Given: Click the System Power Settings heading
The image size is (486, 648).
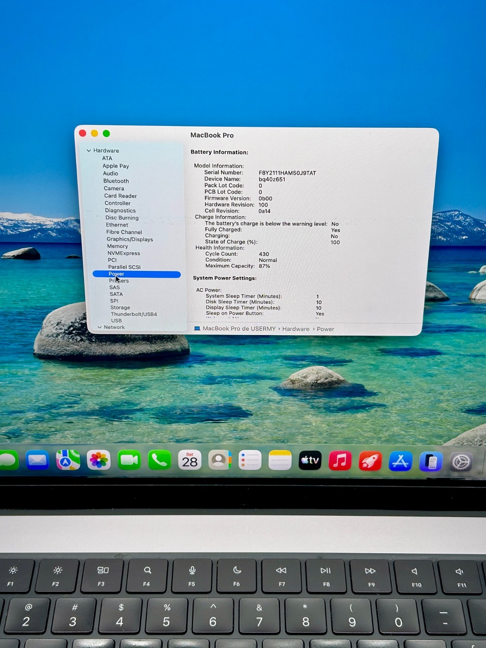Looking at the screenshot, I should [x=225, y=278].
